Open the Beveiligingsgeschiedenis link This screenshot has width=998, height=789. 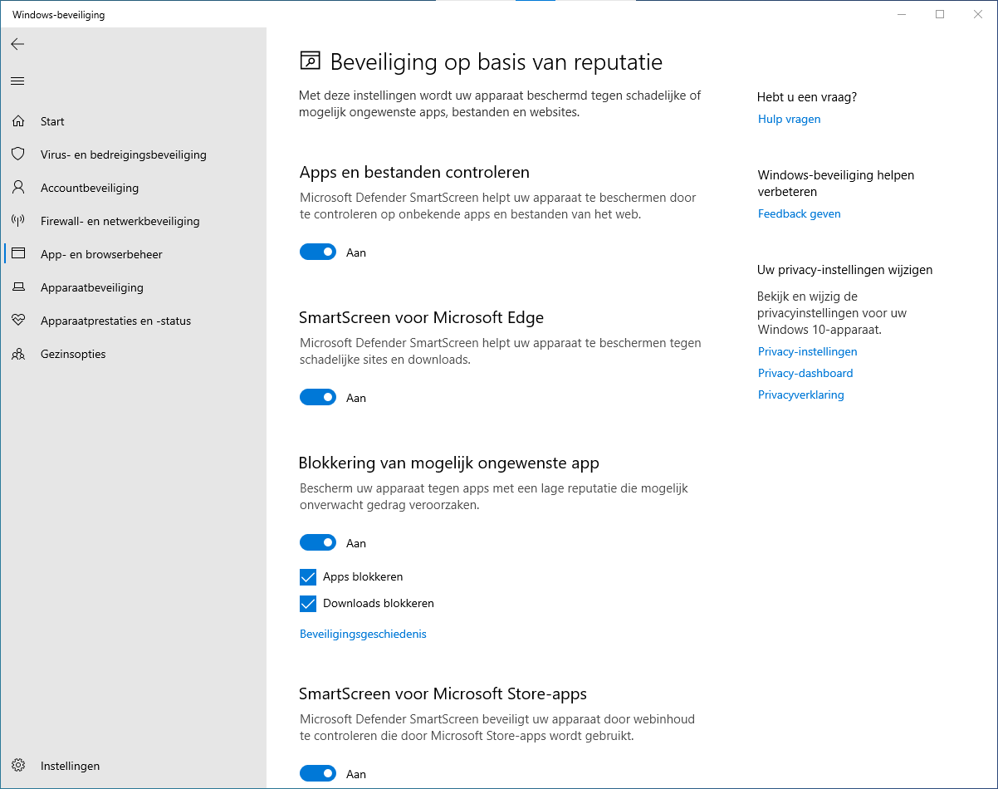[x=363, y=634]
